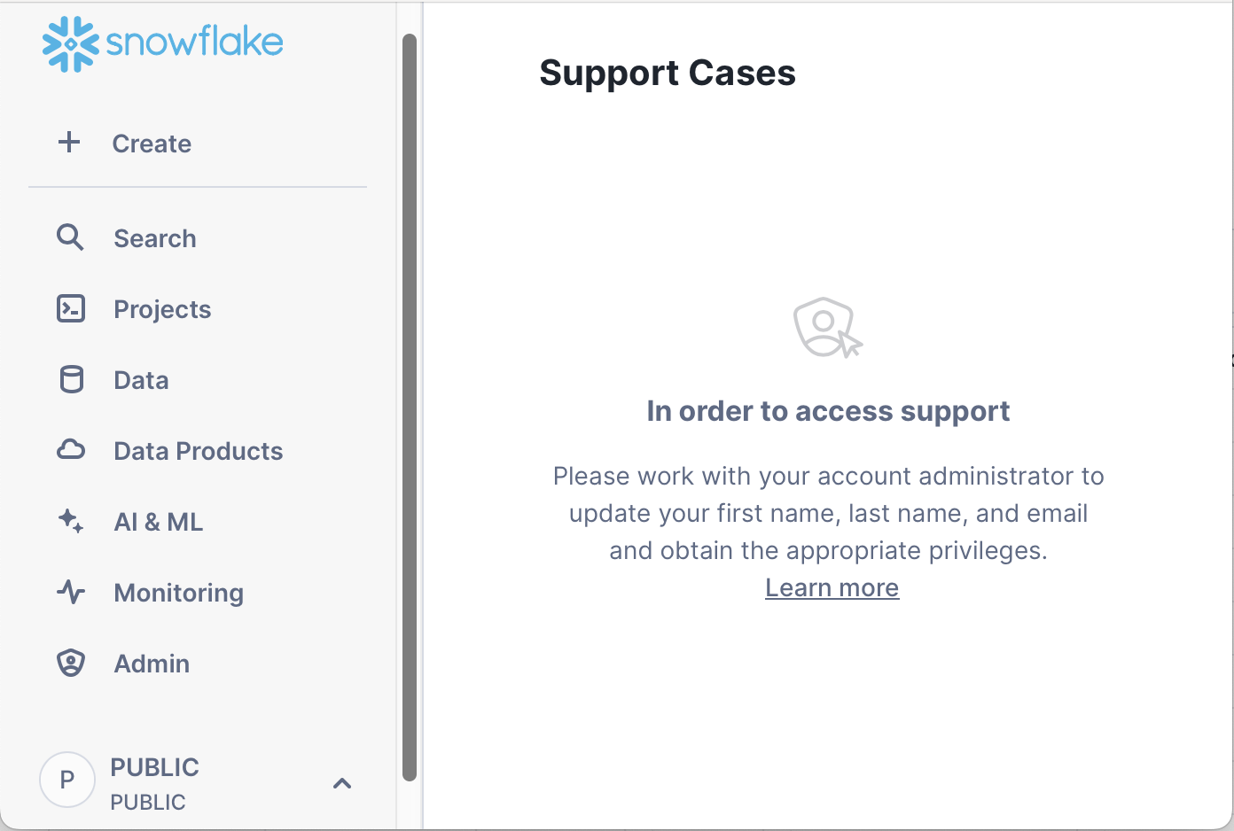
Task: Click the Data Products cloud icon
Action: (70, 450)
